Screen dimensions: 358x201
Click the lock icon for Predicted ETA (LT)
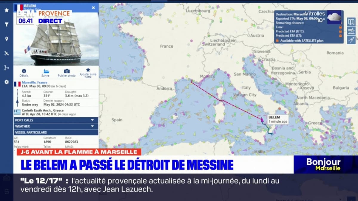340,35
